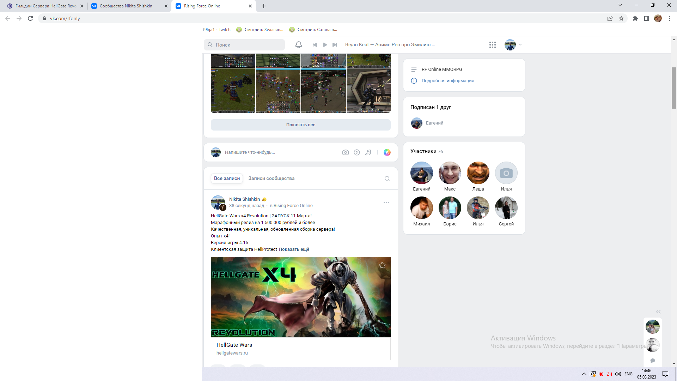Viewport: 677px width, 381px height.
Task: Attach music to new post
Action: (368, 152)
